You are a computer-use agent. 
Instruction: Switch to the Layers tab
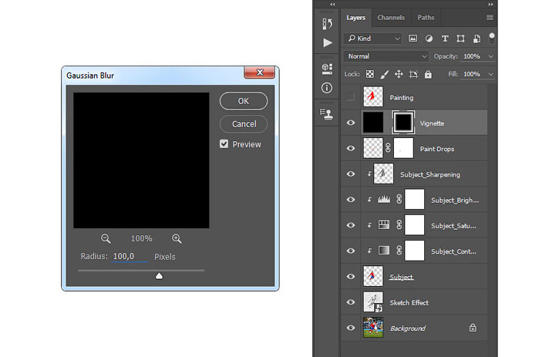click(x=355, y=18)
